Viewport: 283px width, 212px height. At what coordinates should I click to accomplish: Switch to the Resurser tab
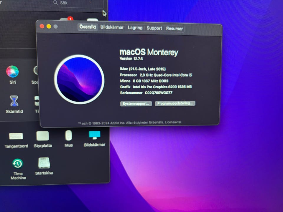pos(174,29)
